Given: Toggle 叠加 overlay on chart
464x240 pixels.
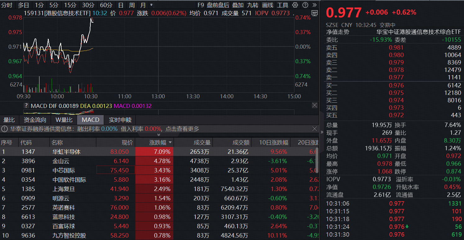Looking at the screenshot, I should pyautogui.click(x=238, y=5).
